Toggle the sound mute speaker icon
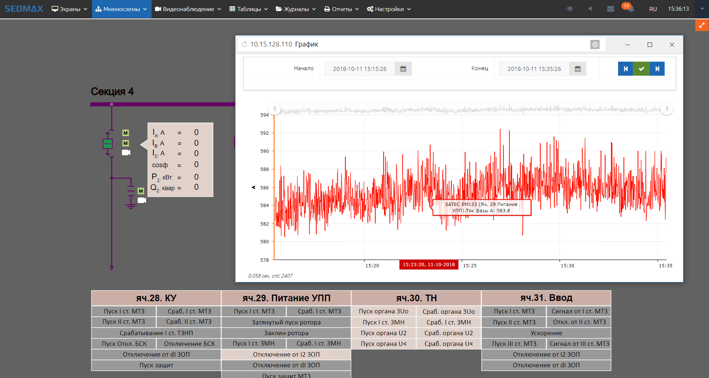 click(x=590, y=9)
